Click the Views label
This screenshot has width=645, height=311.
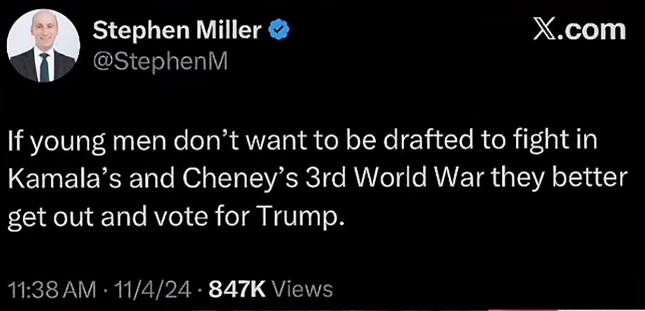tap(302, 289)
